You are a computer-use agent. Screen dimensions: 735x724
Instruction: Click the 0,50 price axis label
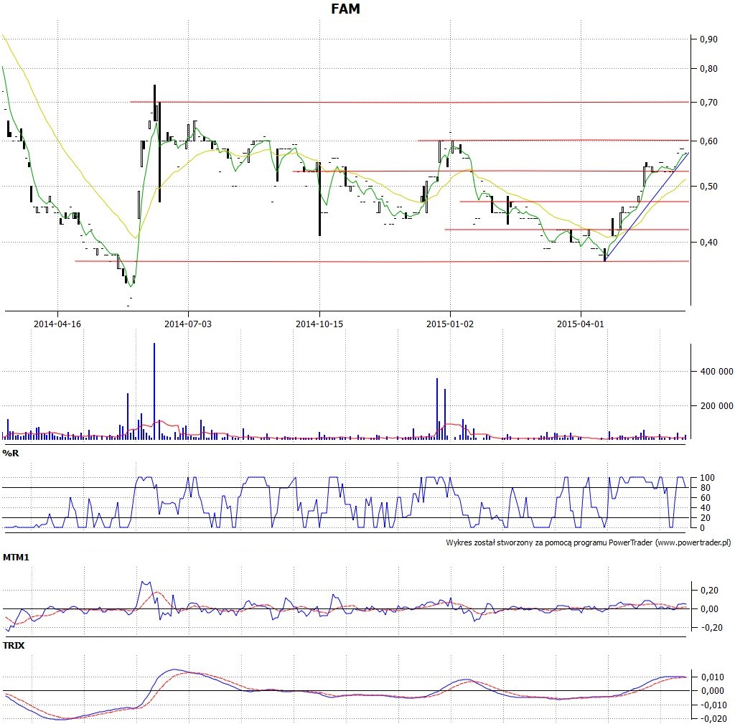tap(708, 186)
